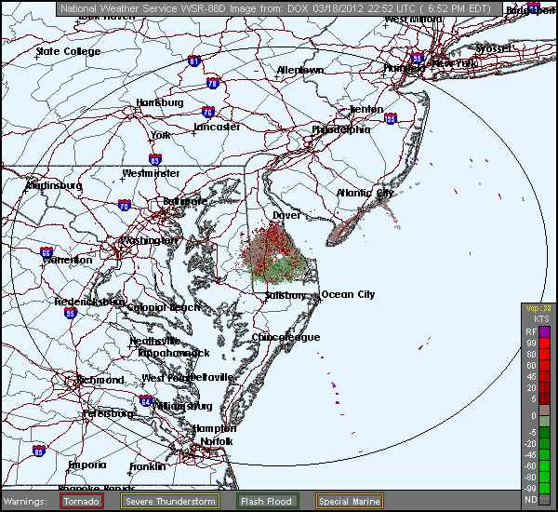Click the Washington city label
Screen dimensions: 558x512
149,240
